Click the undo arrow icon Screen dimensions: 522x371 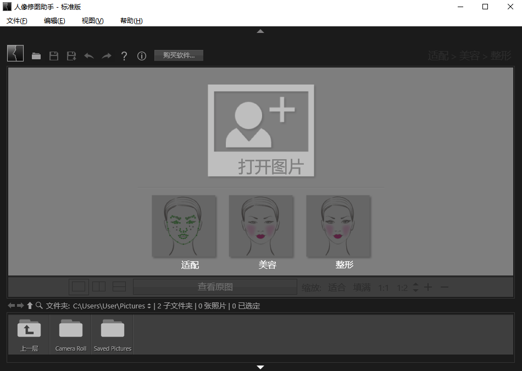tap(89, 56)
